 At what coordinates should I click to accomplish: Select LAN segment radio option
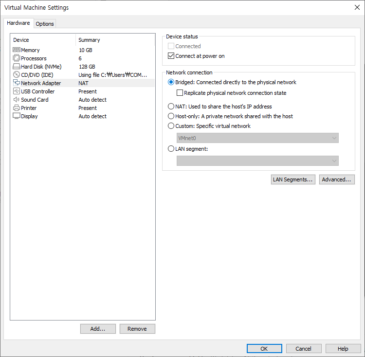click(171, 149)
